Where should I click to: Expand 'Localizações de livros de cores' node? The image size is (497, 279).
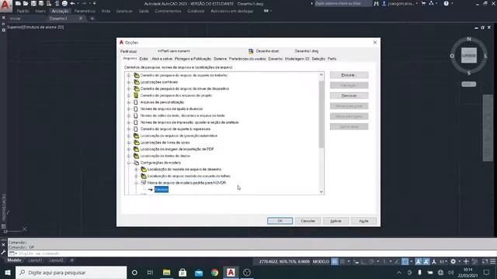(129, 143)
